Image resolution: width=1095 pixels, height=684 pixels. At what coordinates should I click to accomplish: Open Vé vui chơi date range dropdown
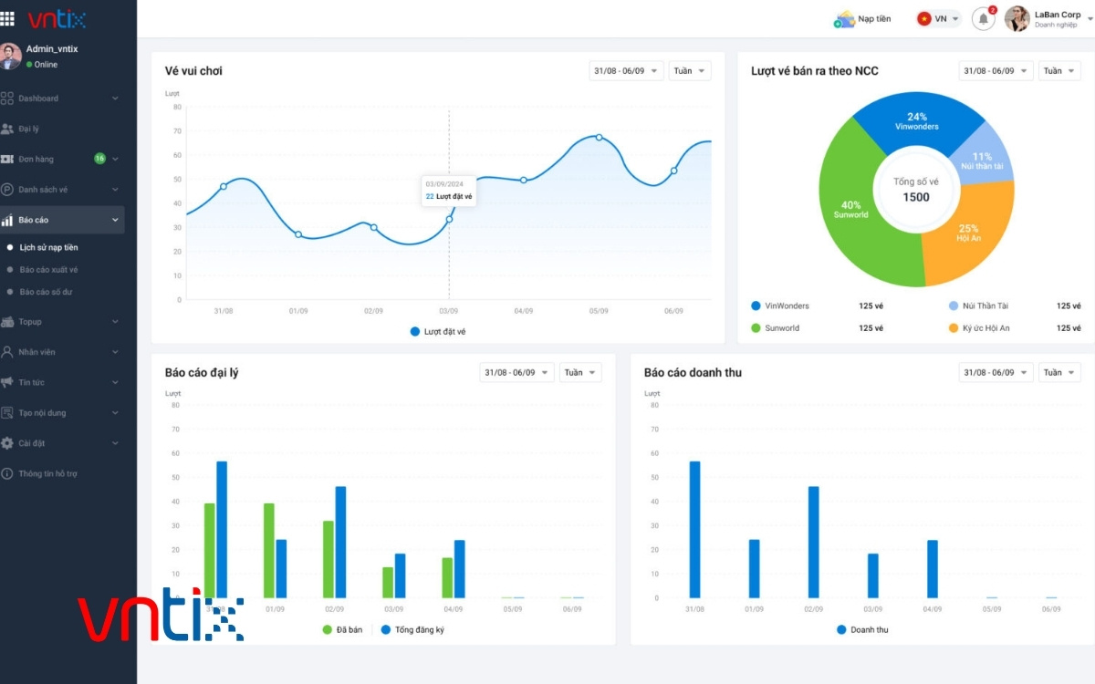626,71
